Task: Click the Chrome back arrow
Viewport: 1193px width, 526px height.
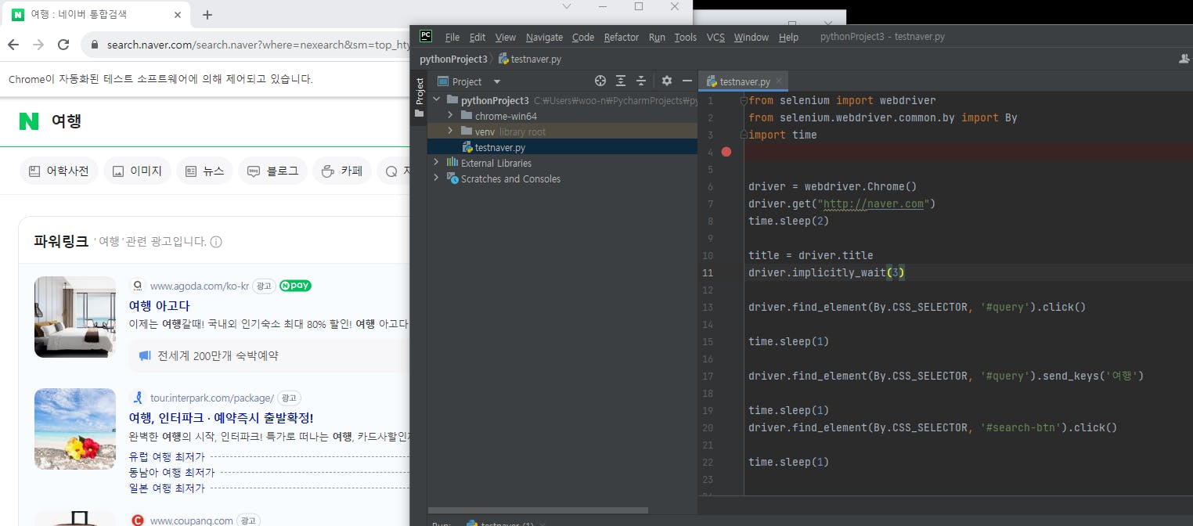Action: (13, 45)
